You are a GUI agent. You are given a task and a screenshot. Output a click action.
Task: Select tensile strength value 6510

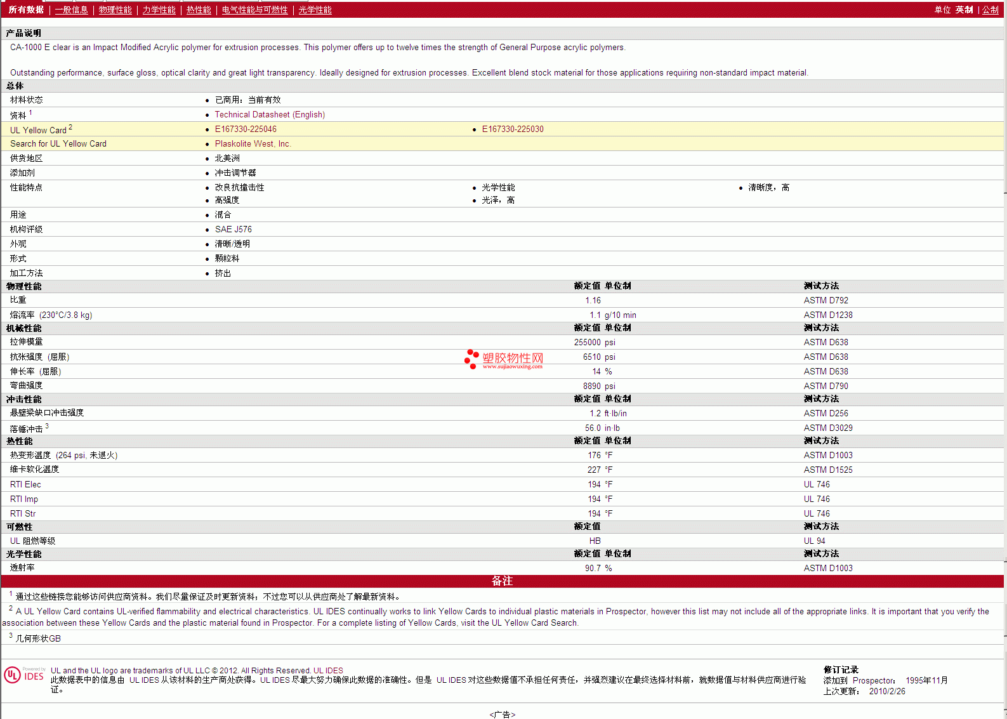592,357
